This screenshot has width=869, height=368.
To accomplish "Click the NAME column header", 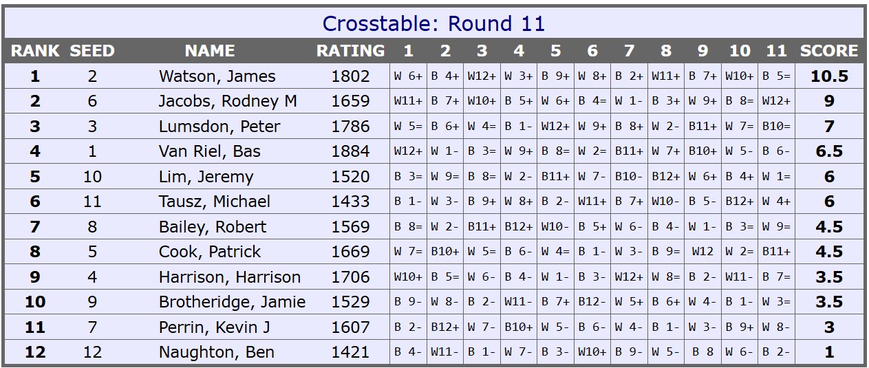I will point(210,51).
